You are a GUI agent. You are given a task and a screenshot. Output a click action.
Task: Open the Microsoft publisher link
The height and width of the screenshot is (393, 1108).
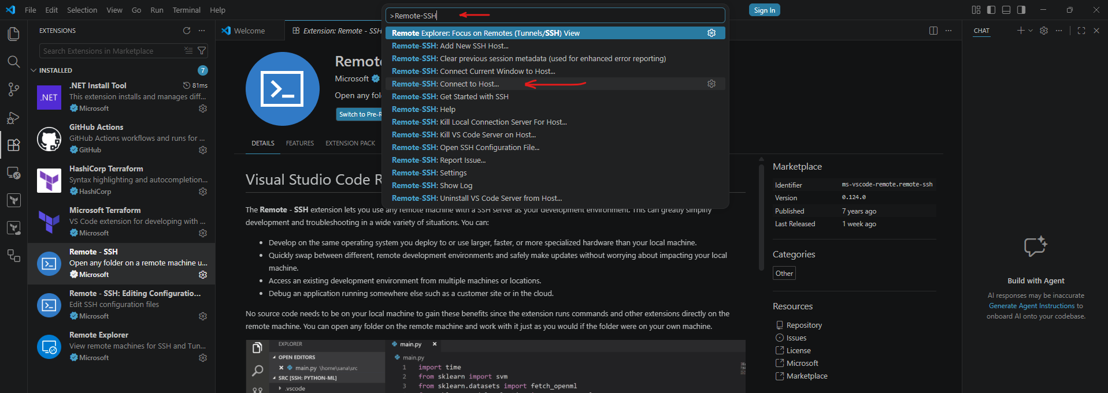click(x=351, y=78)
